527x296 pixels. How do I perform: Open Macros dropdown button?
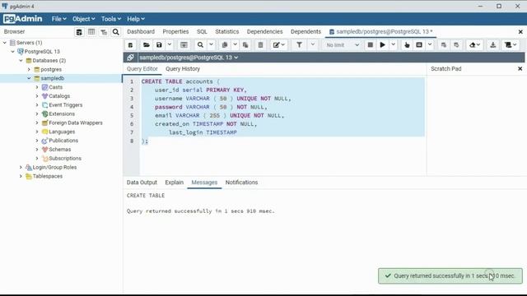click(x=511, y=45)
